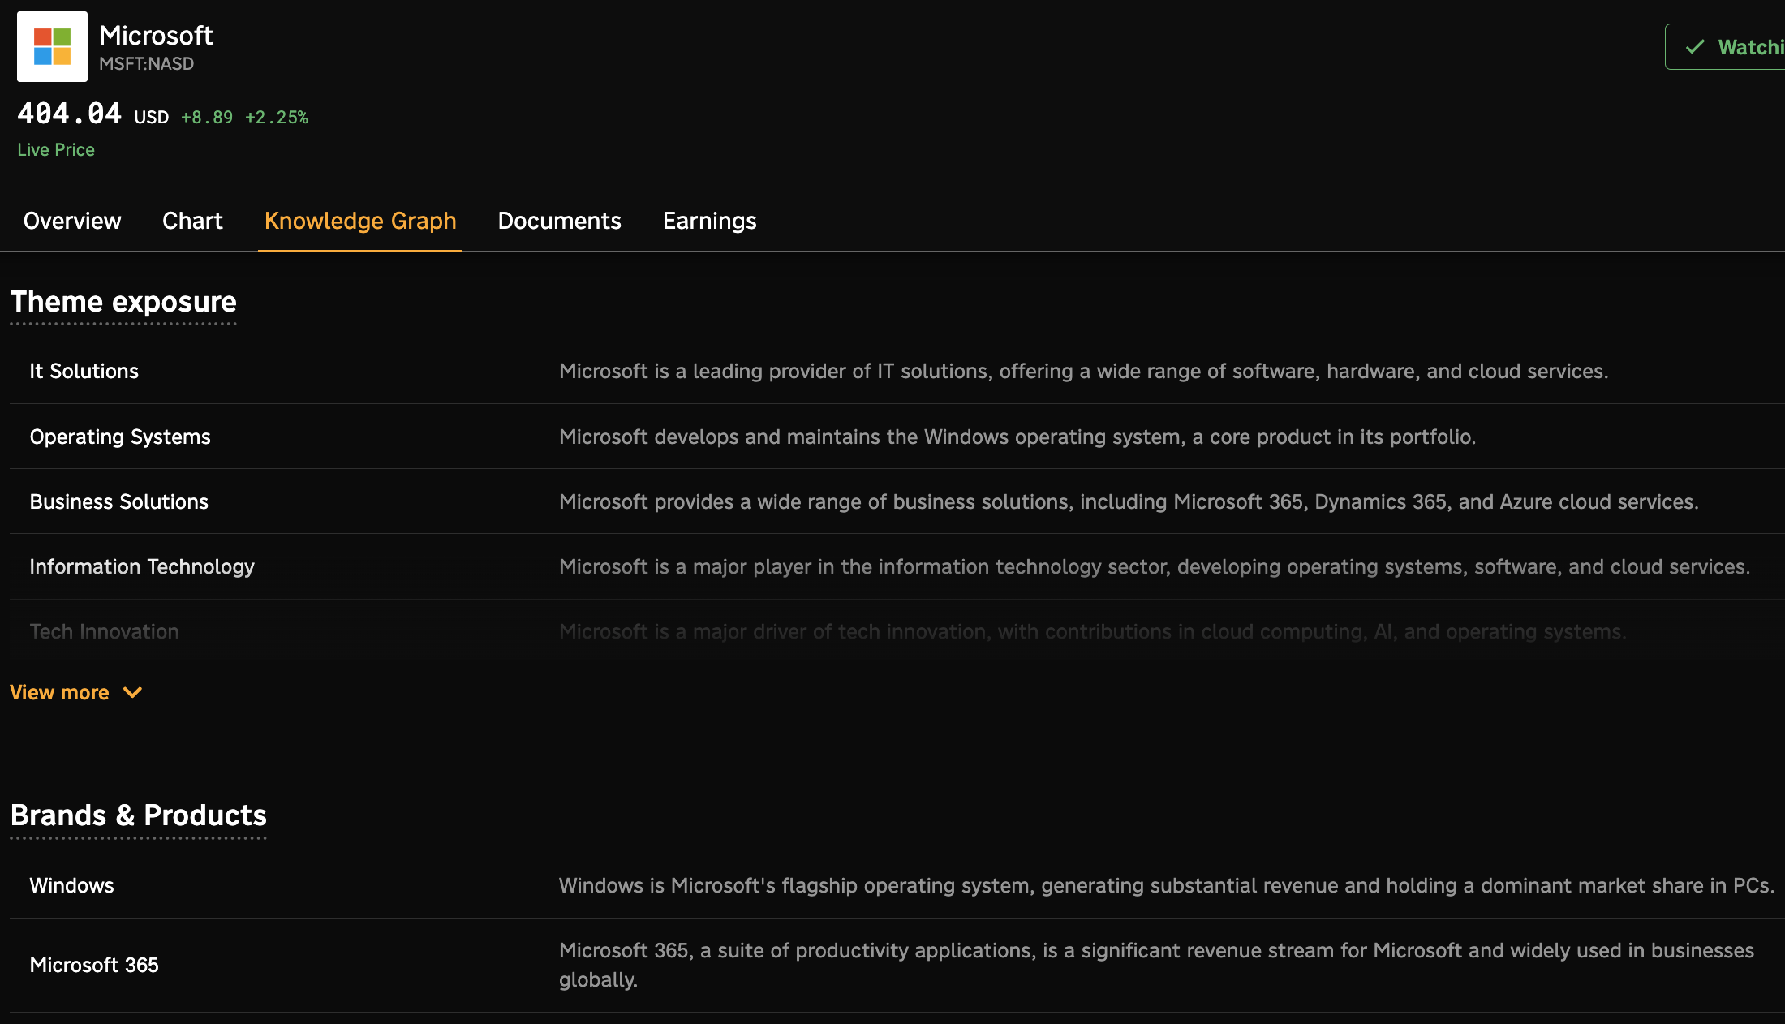Open the Earnings tab

pos(709,221)
